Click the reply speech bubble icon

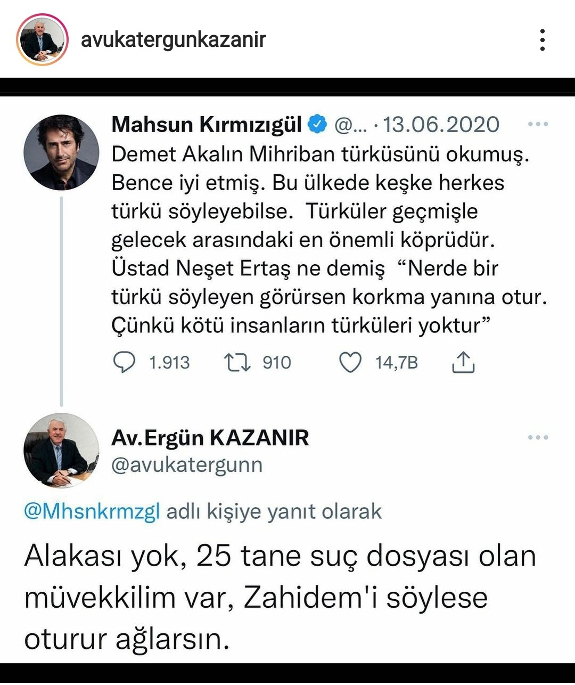pos(125,362)
